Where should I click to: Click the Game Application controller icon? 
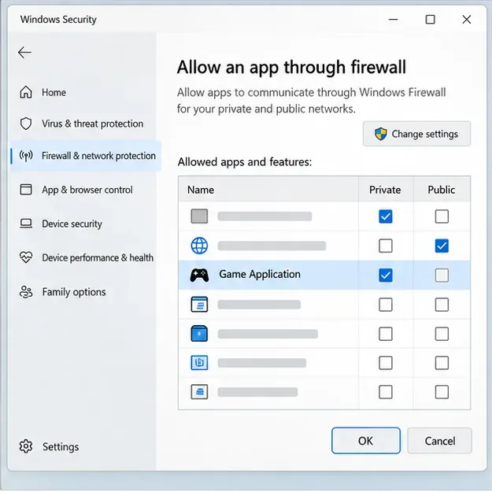click(199, 275)
